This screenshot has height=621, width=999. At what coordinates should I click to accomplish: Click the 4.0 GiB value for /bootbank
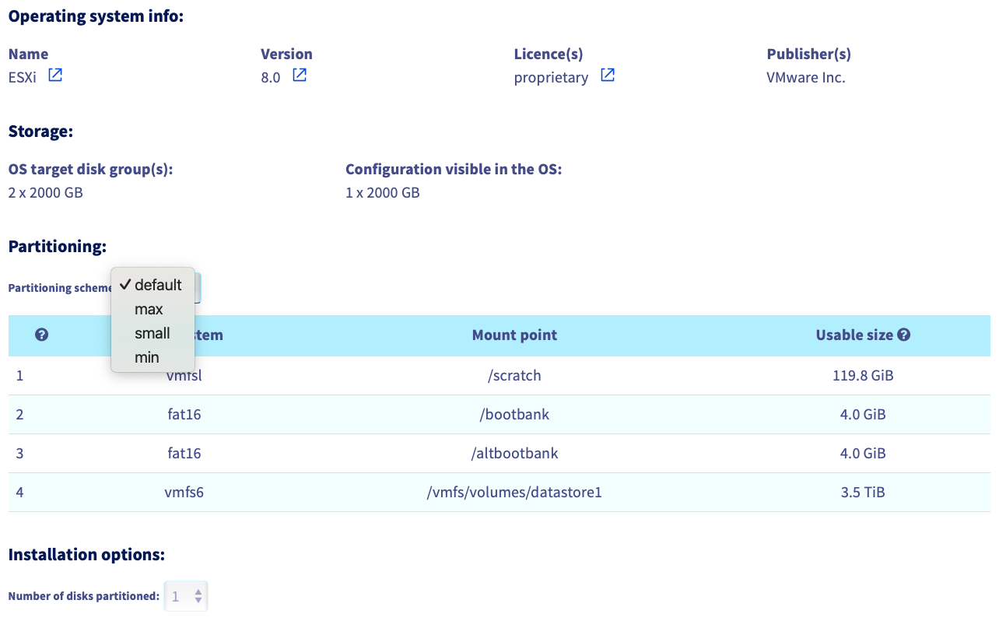pyautogui.click(x=863, y=415)
